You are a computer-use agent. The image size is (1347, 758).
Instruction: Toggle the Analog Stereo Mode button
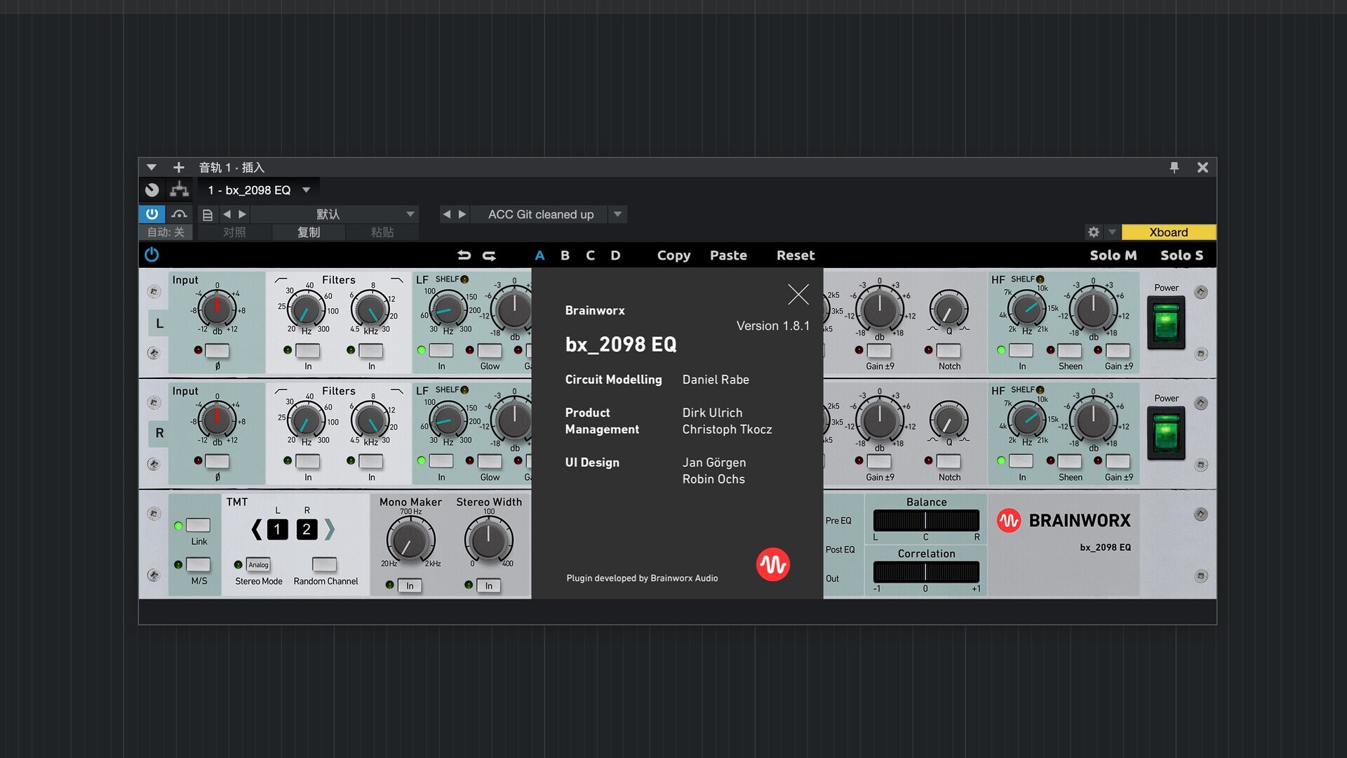(x=258, y=565)
